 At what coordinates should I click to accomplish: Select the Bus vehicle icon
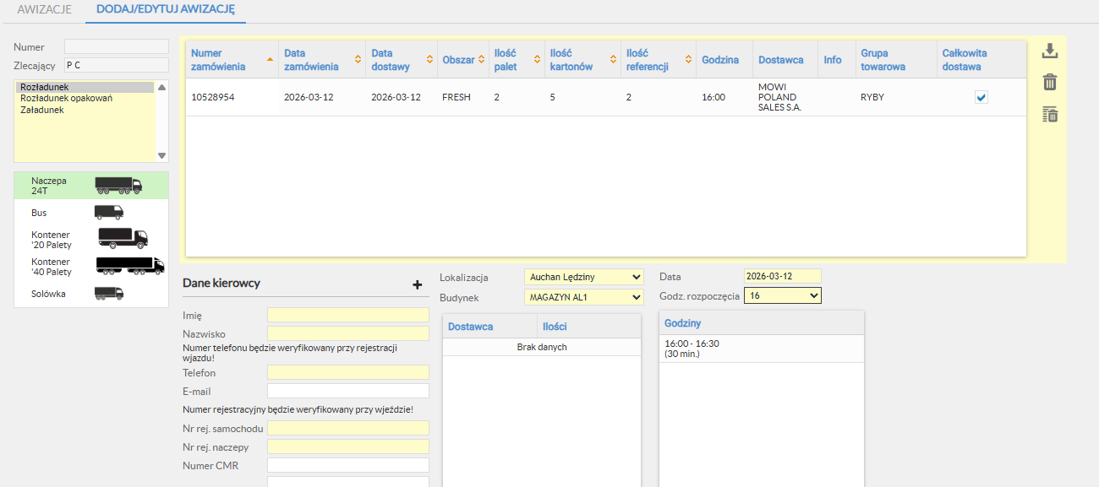108,213
